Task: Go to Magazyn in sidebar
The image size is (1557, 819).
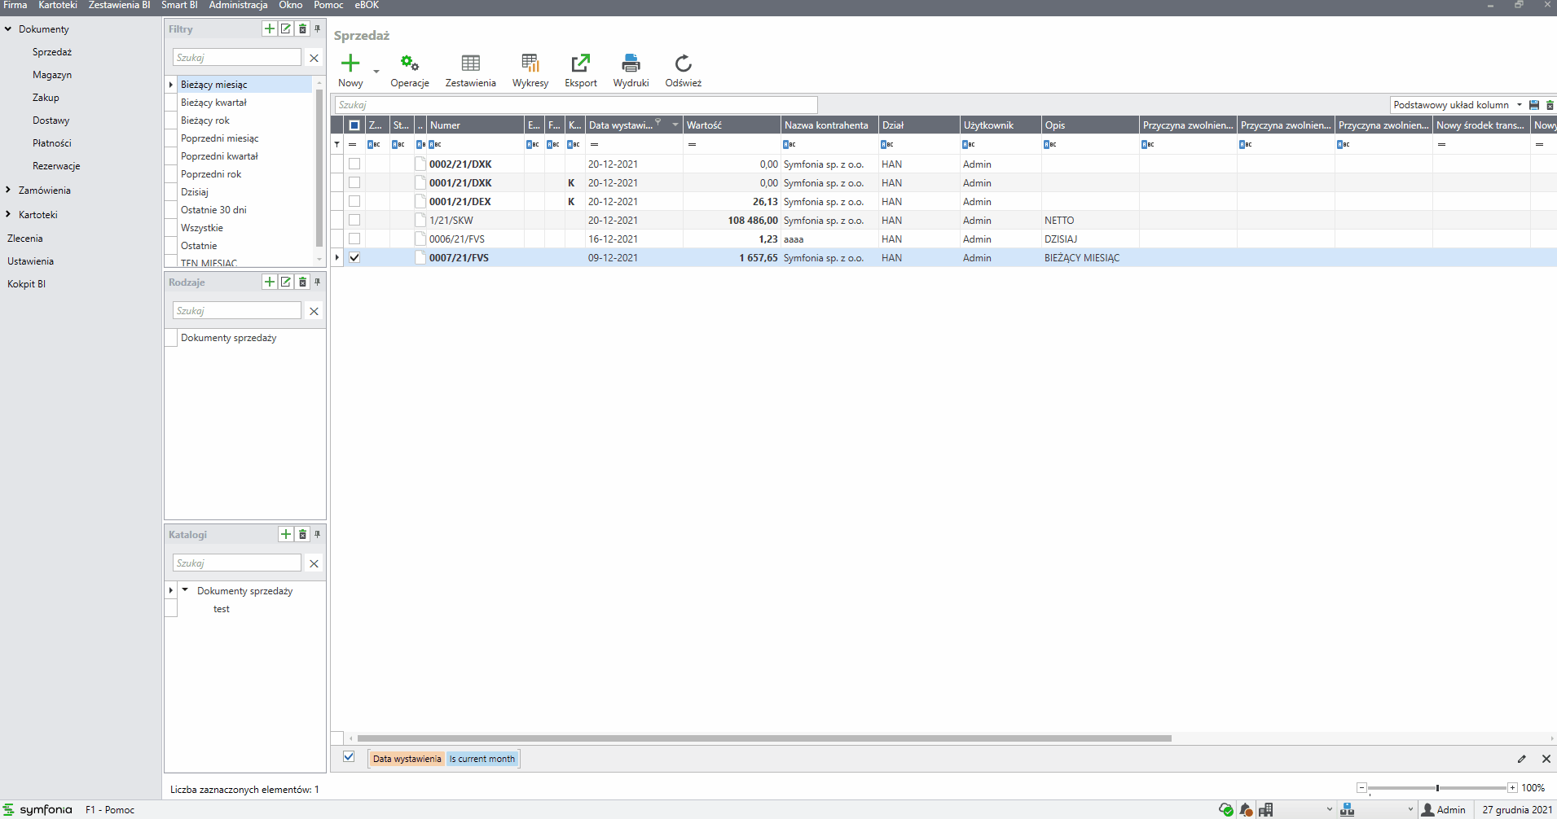Action: (x=52, y=75)
